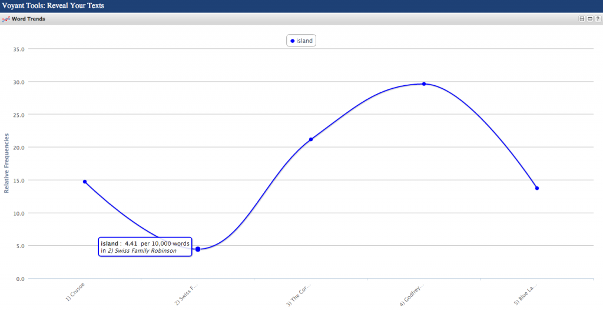The height and width of the screenshot is (311, 603).
Task: Click the '4) Godfrey...' axis label
Action: tap(412, 295)
